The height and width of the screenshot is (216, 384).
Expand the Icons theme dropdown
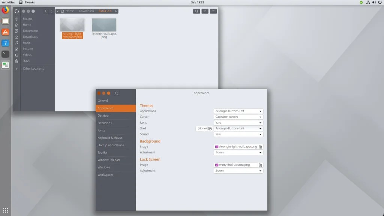[238, 123]
